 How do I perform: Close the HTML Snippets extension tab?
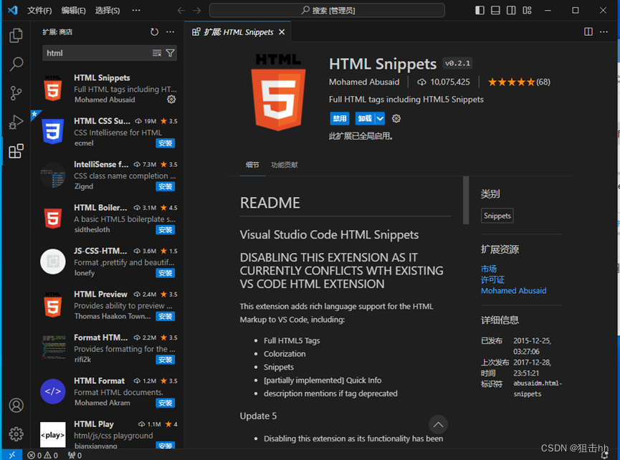[282, 32]
